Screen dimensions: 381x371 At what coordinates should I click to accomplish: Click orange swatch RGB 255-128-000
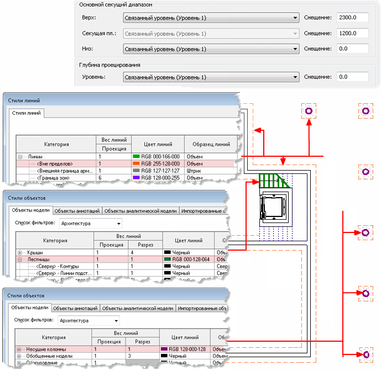coord(137,163)
